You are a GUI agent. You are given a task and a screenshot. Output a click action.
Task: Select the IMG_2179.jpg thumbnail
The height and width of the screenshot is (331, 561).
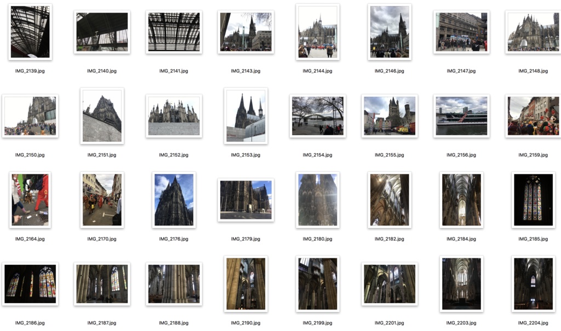(x=246, y=200)
